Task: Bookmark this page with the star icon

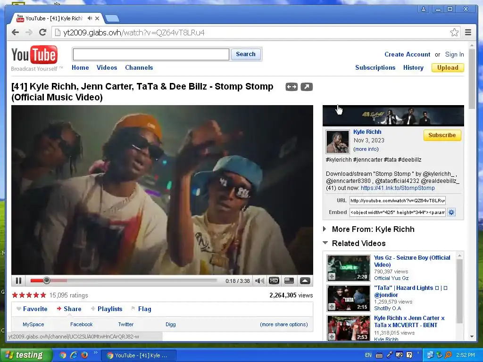Action: tap(454, 33)
